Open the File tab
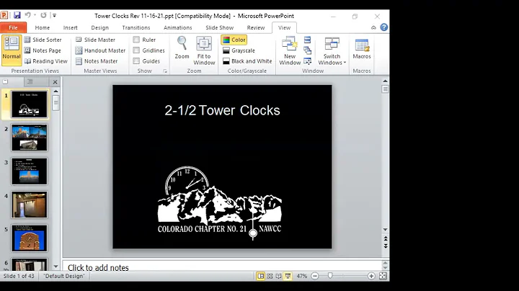 pos(13,27)
